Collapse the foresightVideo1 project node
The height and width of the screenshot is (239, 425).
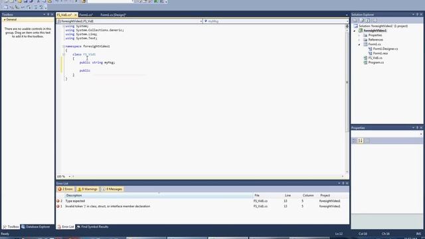(355, 31)
